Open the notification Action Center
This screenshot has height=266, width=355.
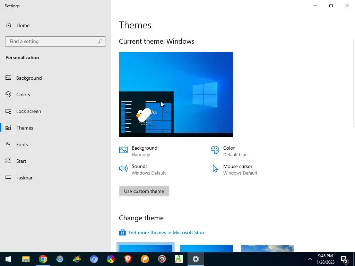coord(345,259)
